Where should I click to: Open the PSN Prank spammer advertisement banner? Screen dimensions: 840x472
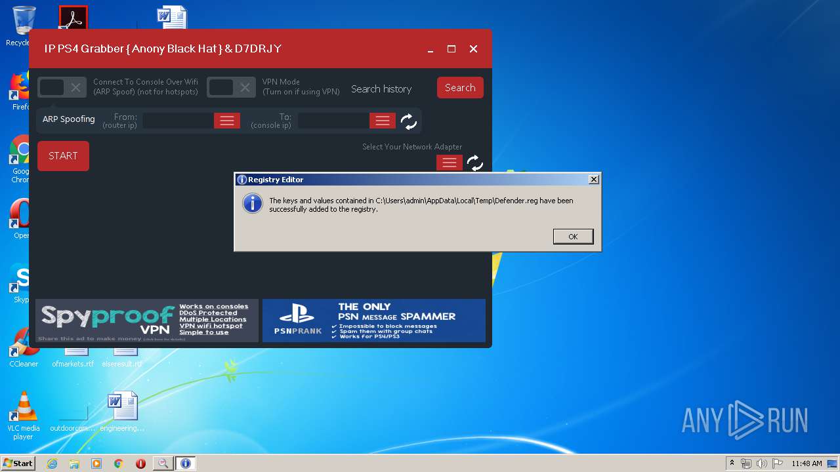374,321
